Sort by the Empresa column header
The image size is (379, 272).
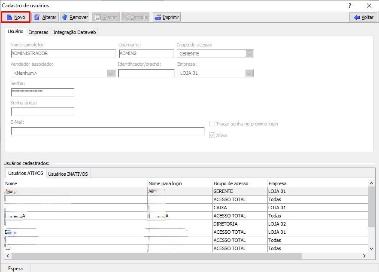click(318, 183)
